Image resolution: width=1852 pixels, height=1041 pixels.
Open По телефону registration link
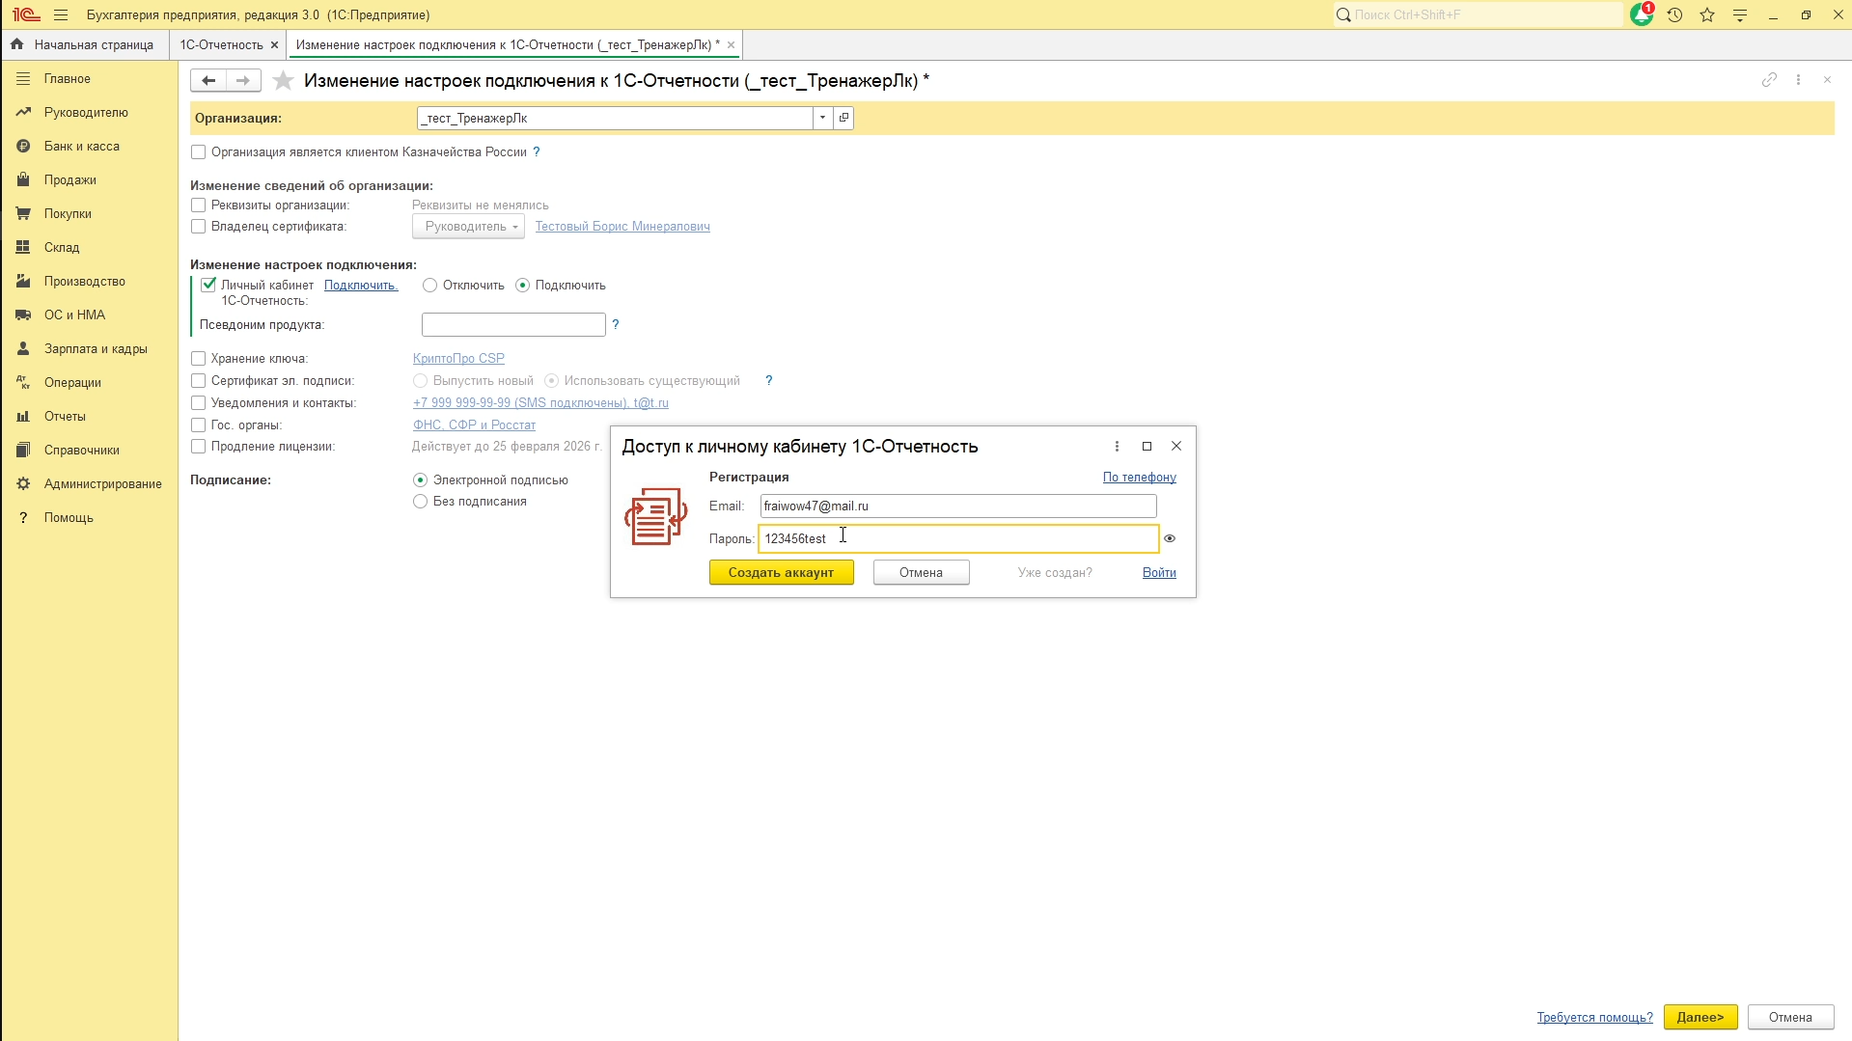click(1139, 477)
